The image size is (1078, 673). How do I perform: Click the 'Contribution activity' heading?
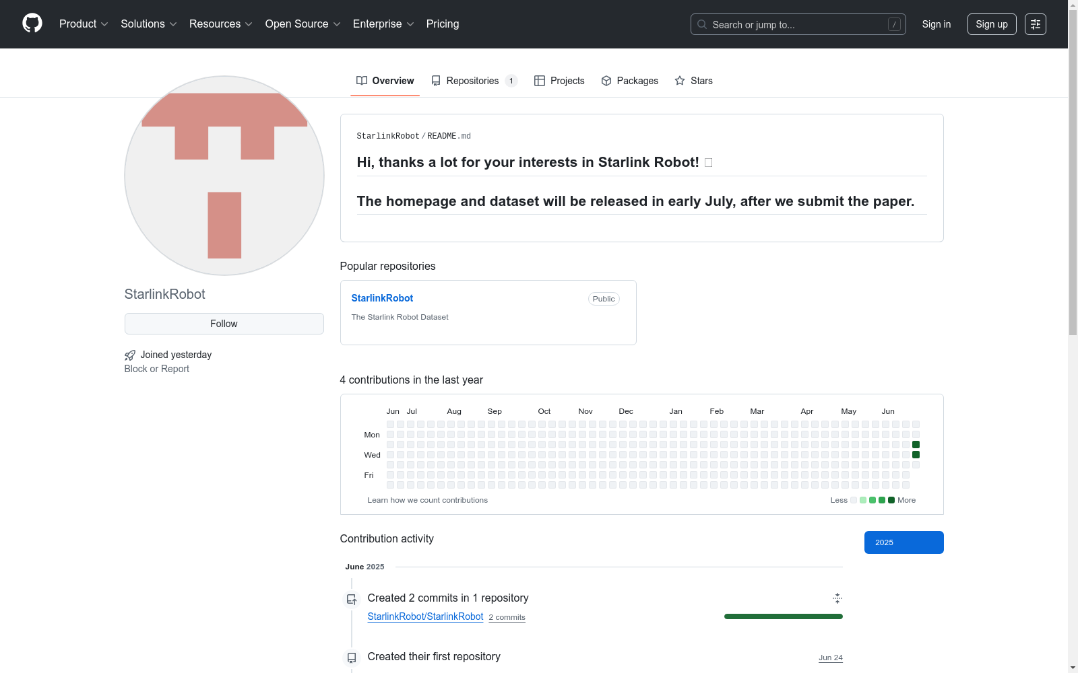coord(387,539)
